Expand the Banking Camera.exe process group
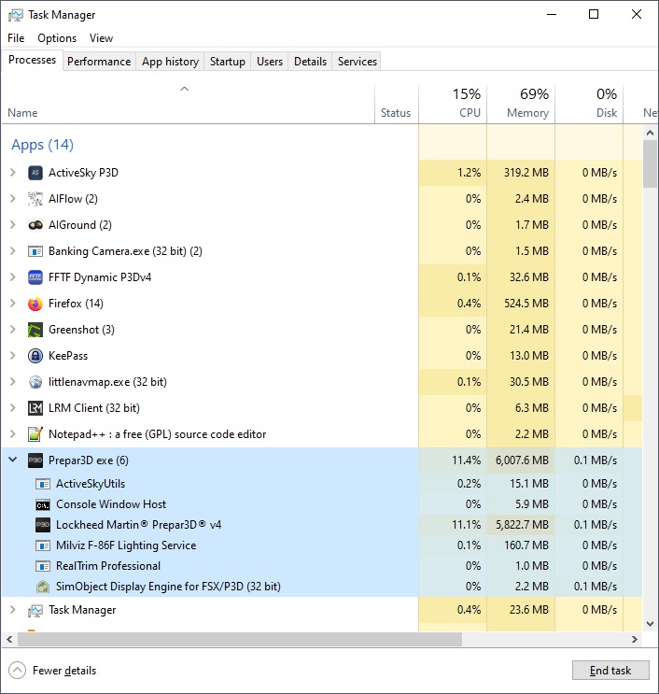This screenshot has width=659, height=694. pyautogui.click(x=13, y=251)
